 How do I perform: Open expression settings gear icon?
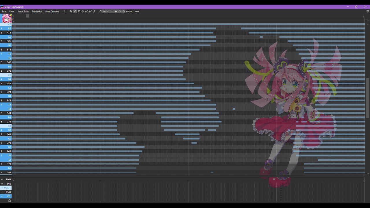coord(10,201)
